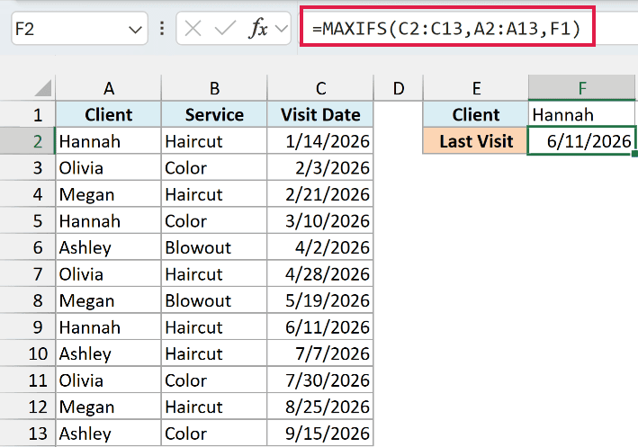Click the fill handle of cell F2
Image resolution: width=638 pixels, height=447 pixels.
coord(635,154)
